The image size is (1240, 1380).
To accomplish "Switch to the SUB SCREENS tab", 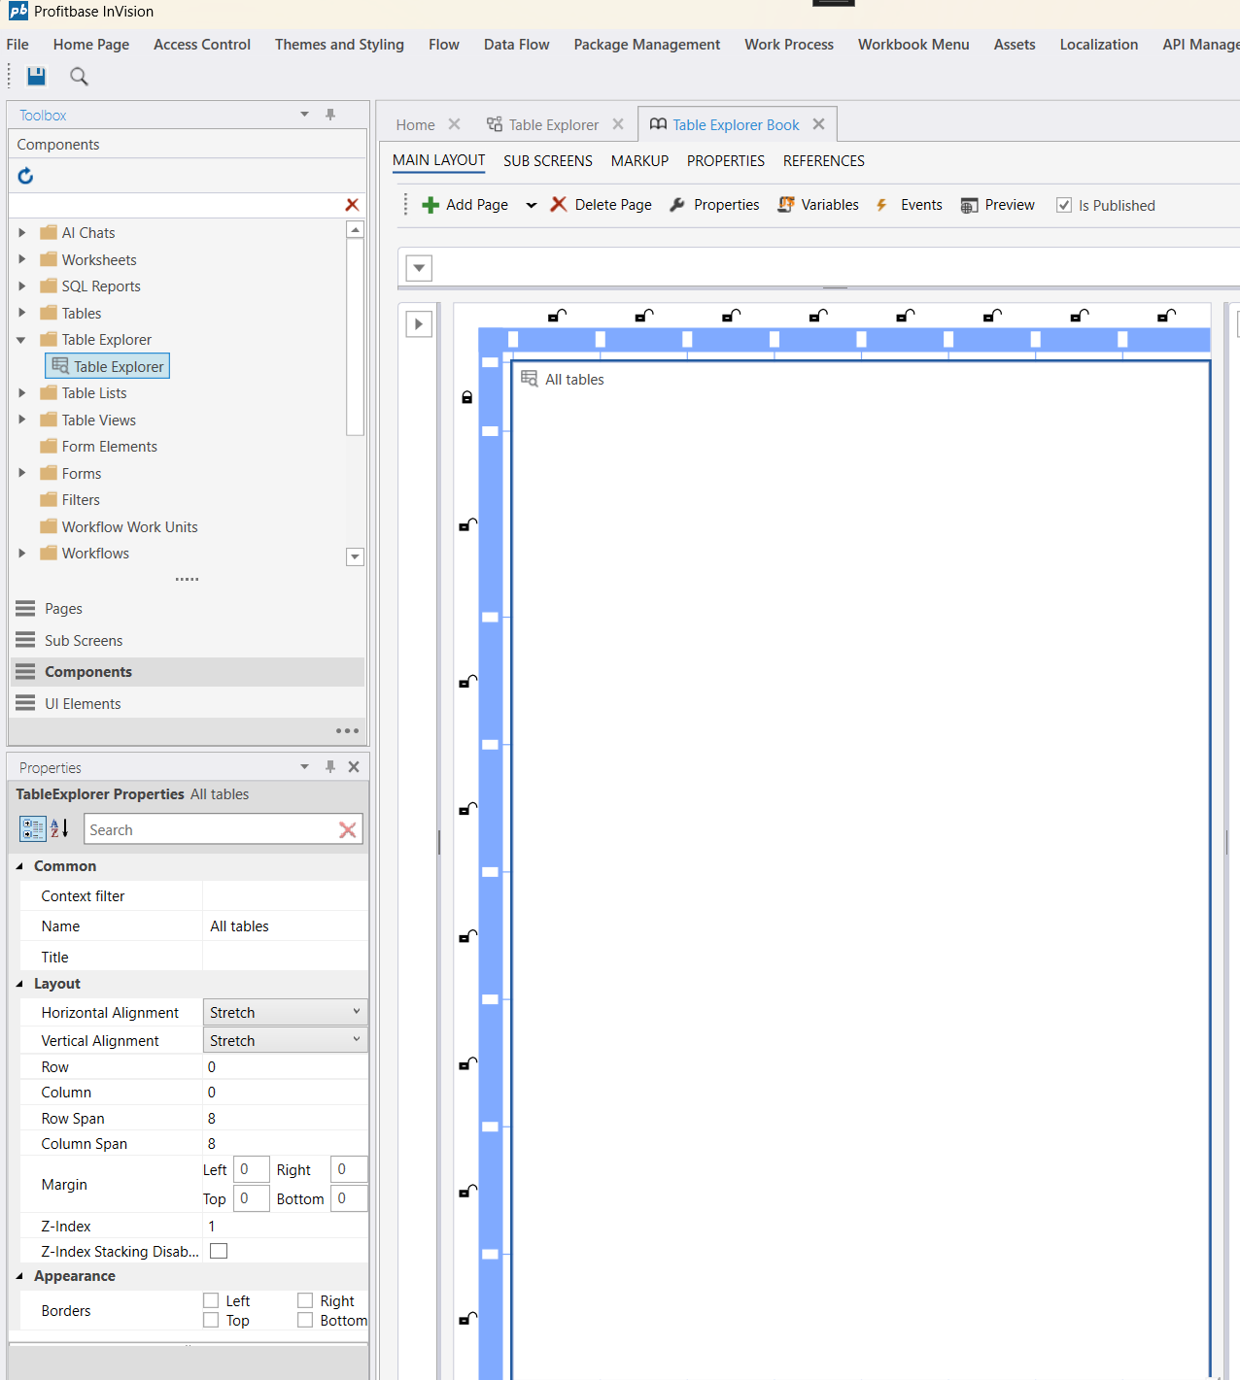I will click(x=547, y=161).
